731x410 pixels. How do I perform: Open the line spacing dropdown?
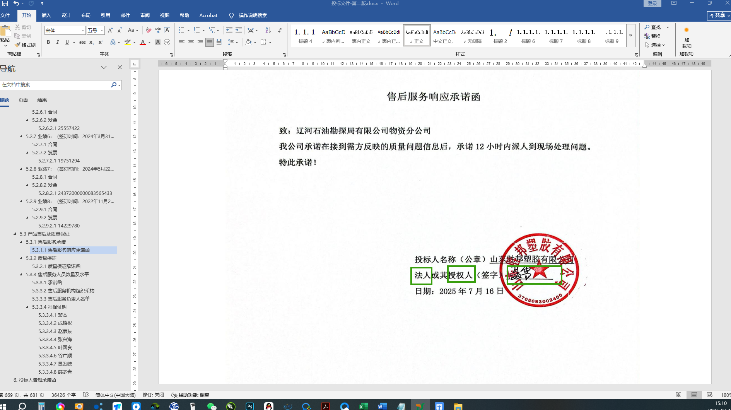(x=233, y=42)
